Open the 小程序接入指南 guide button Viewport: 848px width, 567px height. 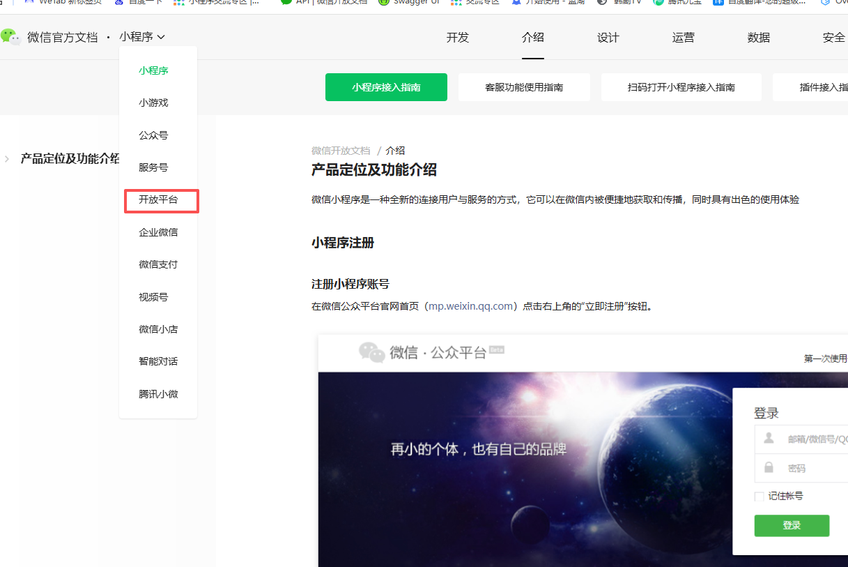386,87
